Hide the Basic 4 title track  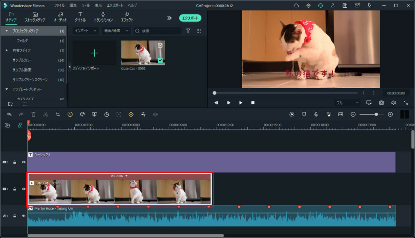[x=24, y=162]
